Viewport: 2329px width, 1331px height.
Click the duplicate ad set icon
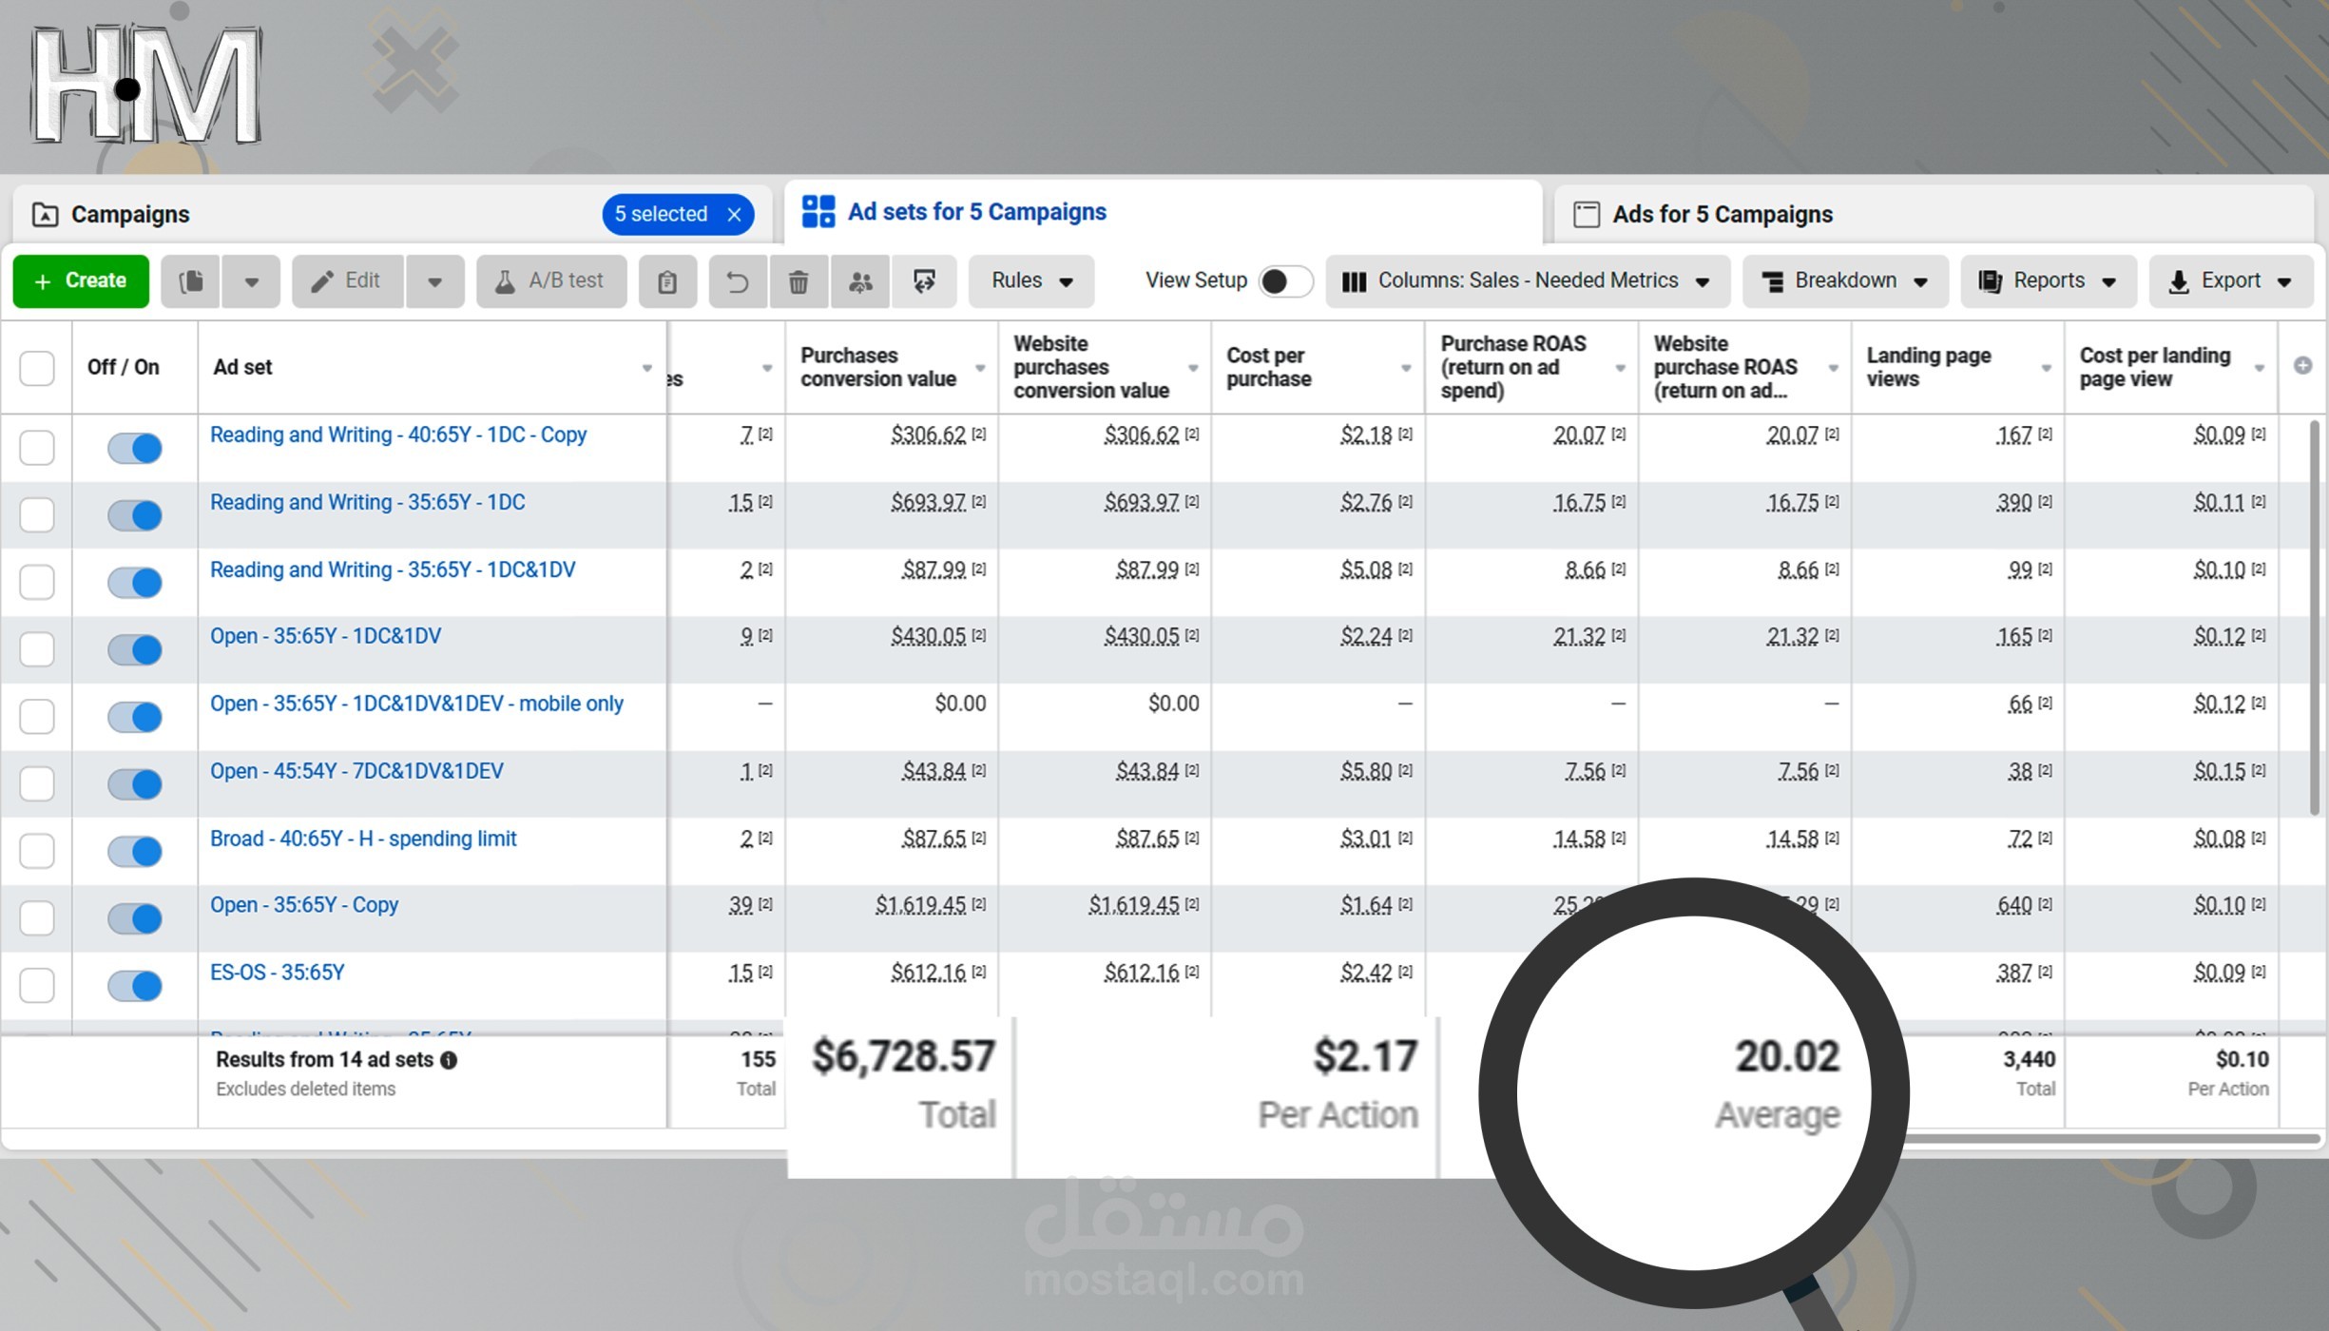[x=191, y=281]
